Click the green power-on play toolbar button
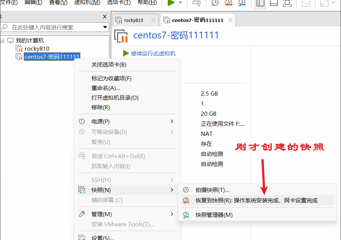Viewport: 341px width, 240px height. pyautogui.click(x=171, y=3)
